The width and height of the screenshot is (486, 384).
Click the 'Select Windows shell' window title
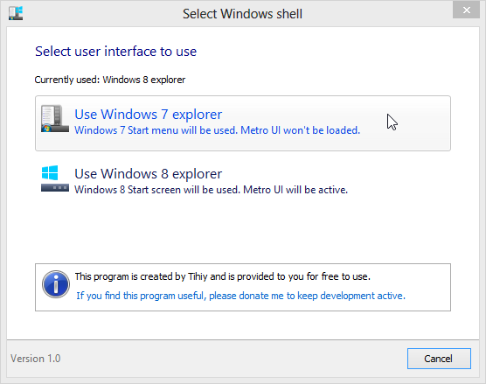[242, 14]
